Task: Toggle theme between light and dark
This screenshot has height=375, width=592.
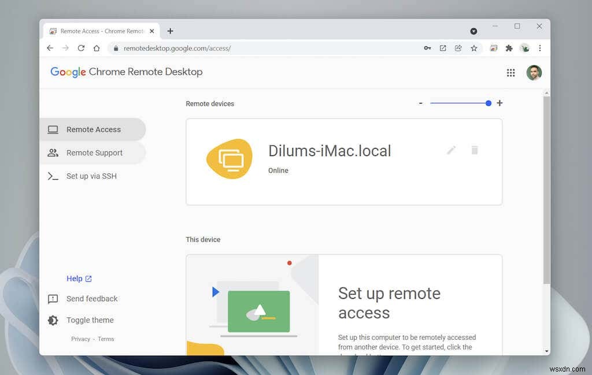Action: tap(90, 320)
